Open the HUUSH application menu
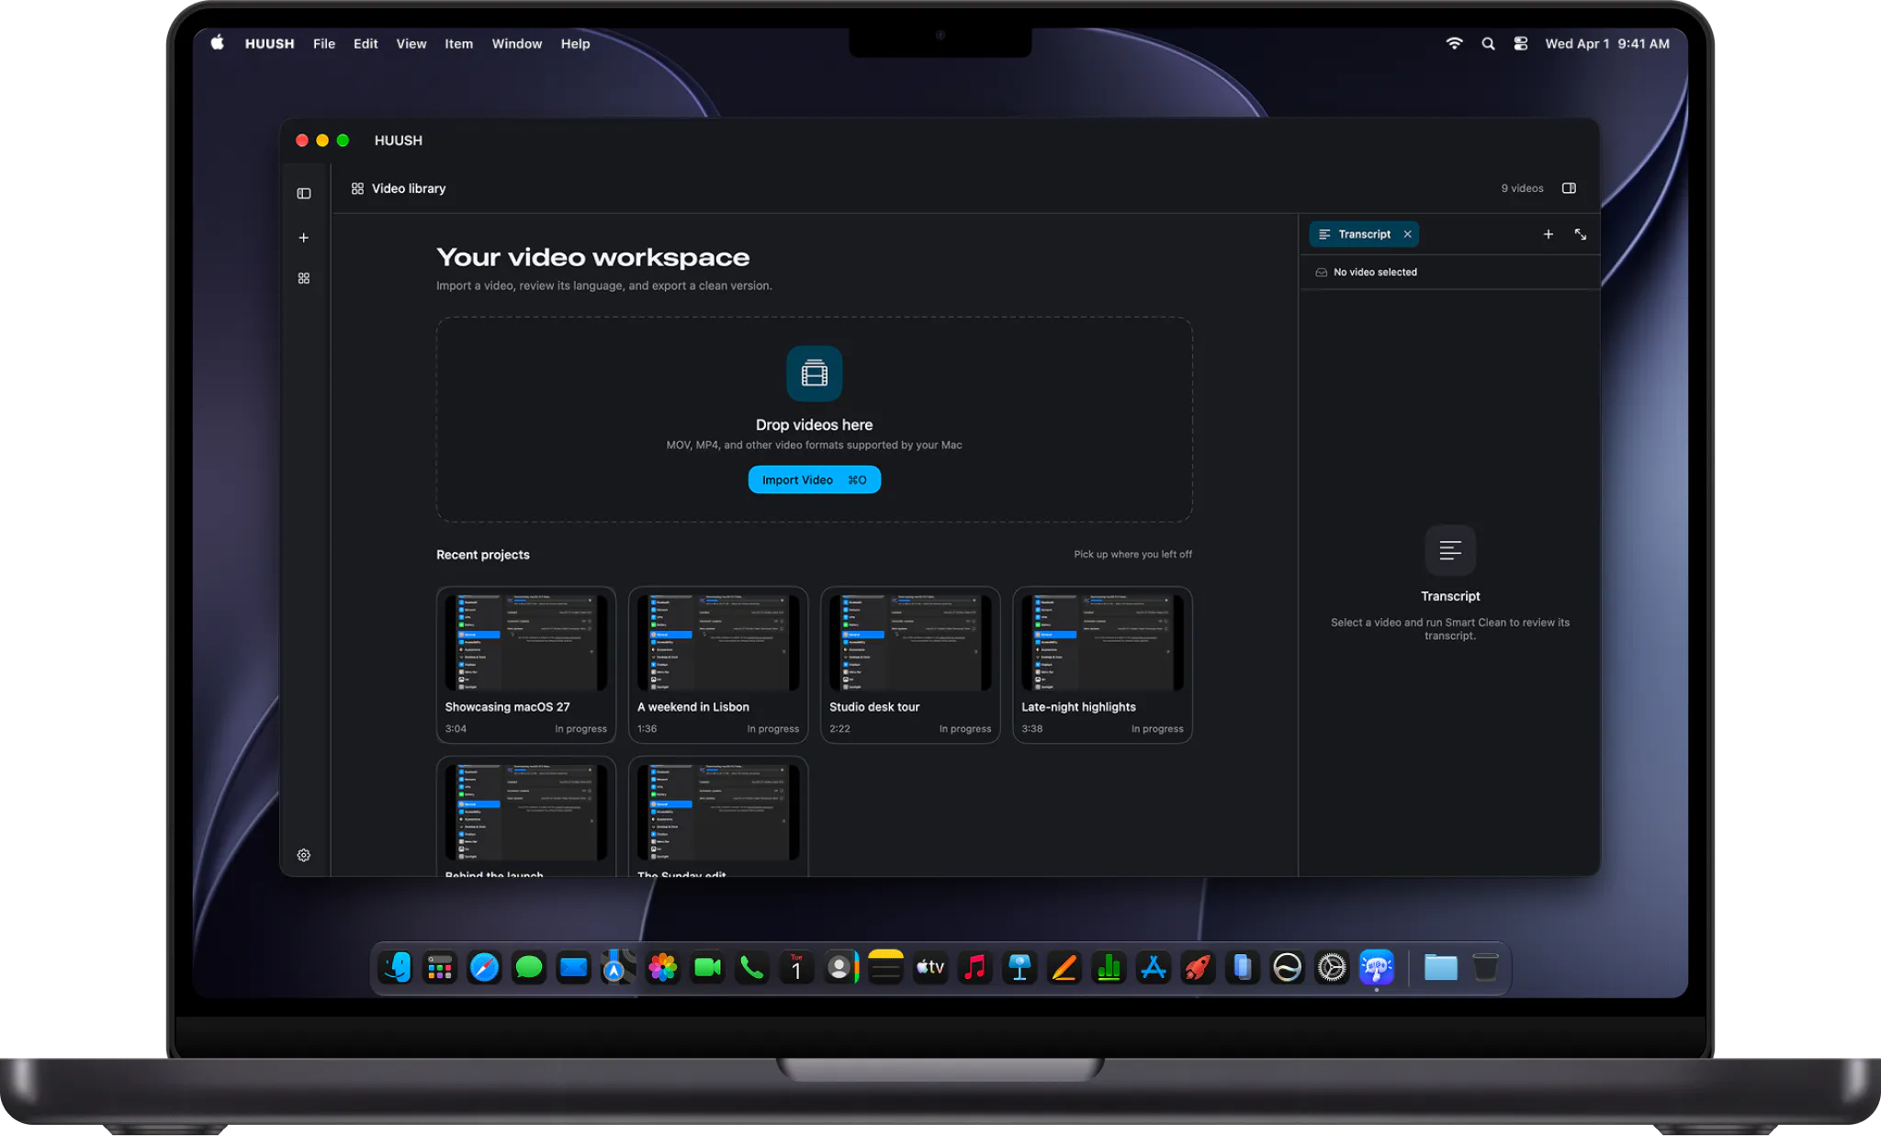 pyautogui.click(x=269, y=44)
